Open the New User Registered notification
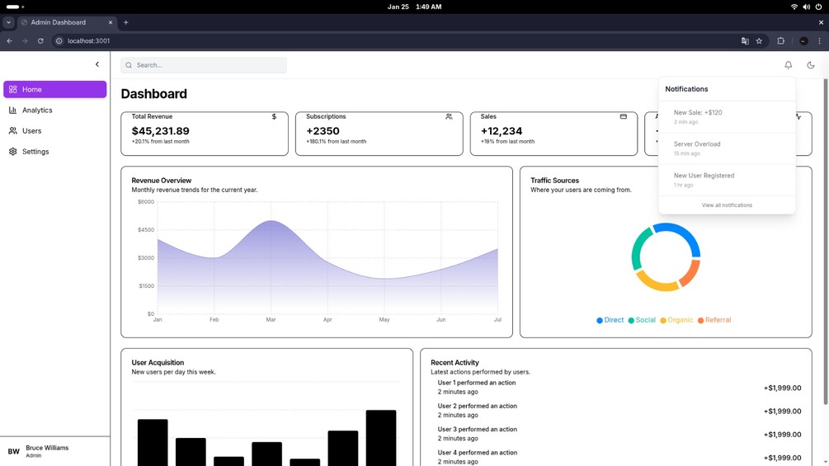 [727, 180]
